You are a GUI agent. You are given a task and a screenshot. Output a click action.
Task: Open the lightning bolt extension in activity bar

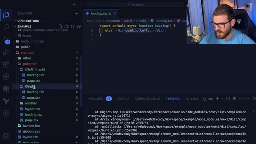point(6,76)
